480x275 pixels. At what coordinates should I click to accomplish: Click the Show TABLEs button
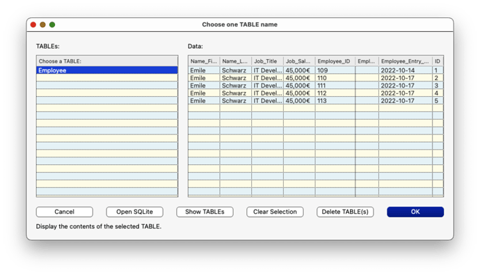pos(205,212)
